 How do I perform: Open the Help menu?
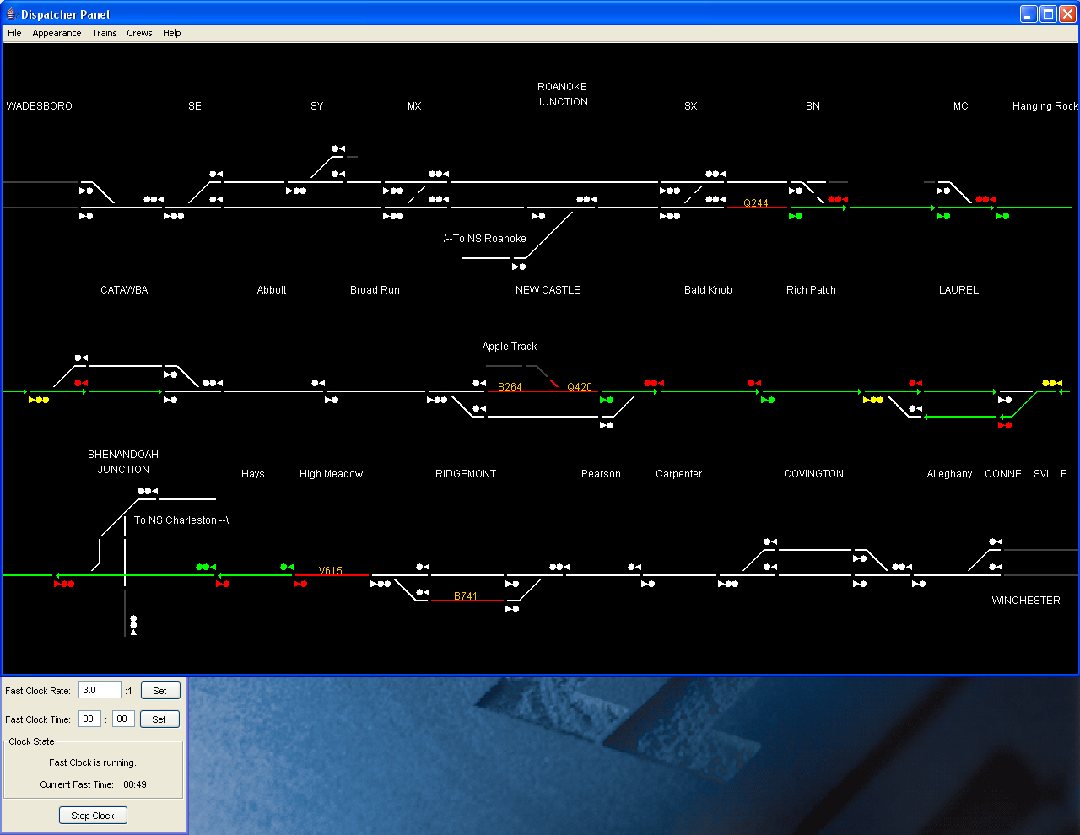click(x=171, y=33)
